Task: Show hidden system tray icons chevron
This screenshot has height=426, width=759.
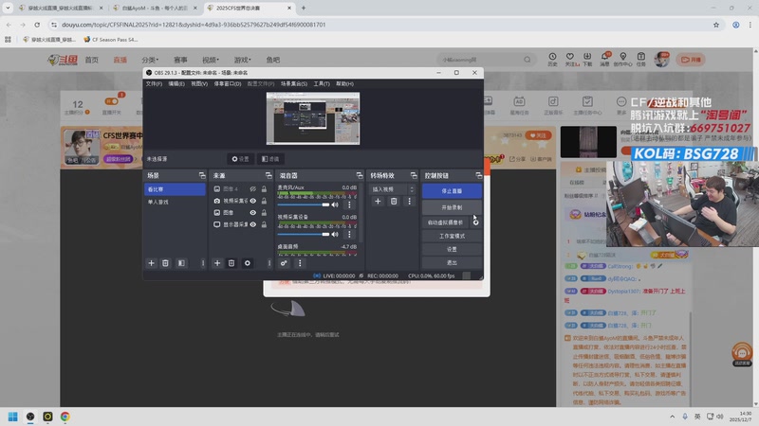Action: coord(672,417)
